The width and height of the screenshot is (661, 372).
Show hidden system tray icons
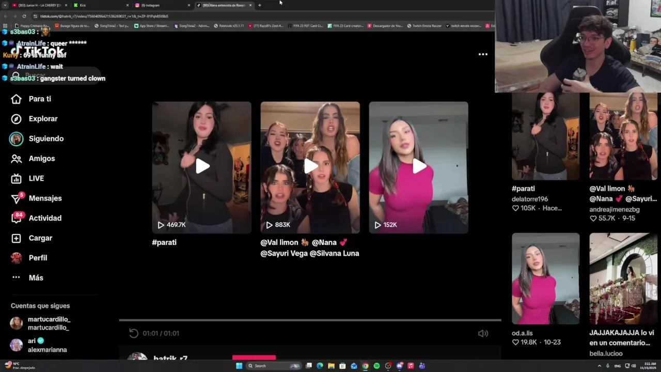point(600,366)
